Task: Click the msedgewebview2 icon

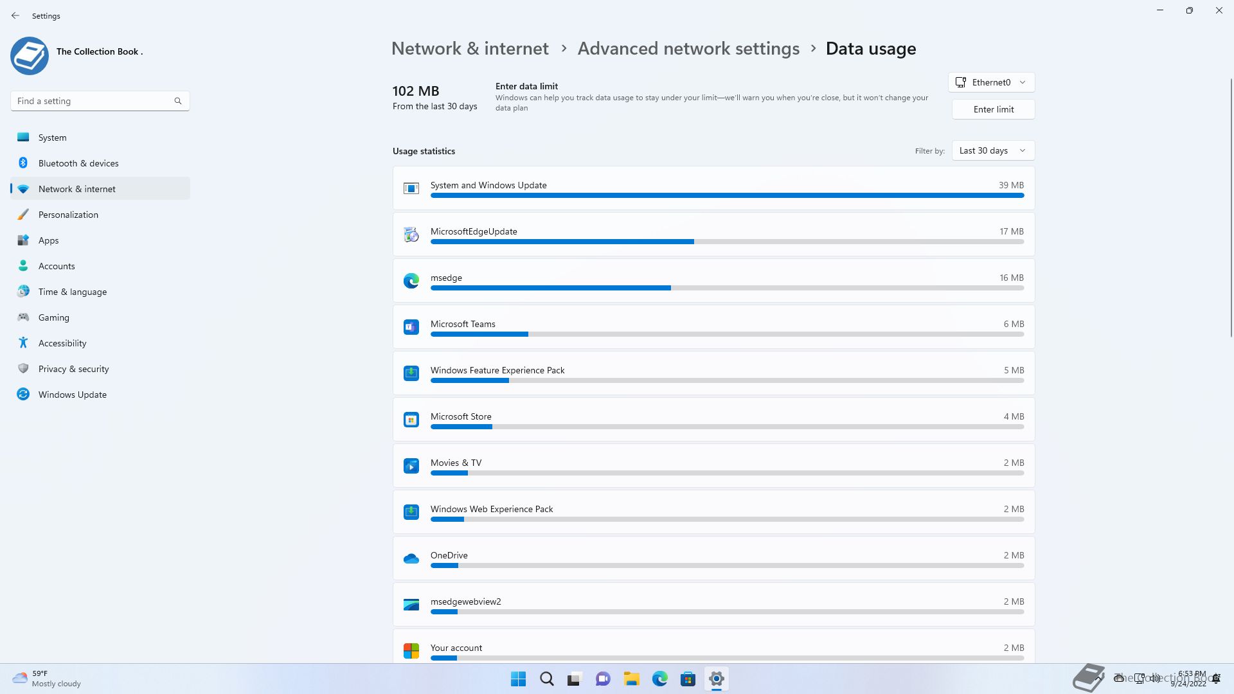Action: [411, 605]
